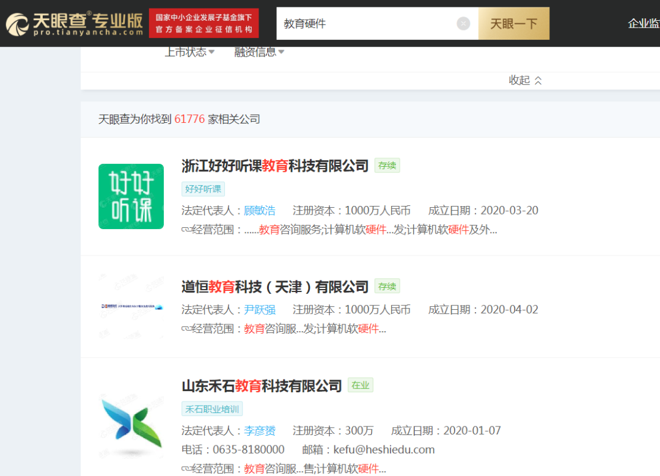The width and height of the screenshot is (660, 476).
Task: Open the 企业监控 top menu item
Action: click(x=643, y=24)
